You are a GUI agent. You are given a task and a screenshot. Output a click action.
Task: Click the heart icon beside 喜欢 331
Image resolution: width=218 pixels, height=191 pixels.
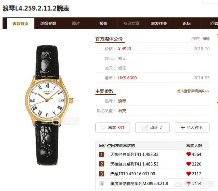tap(103, 128)
